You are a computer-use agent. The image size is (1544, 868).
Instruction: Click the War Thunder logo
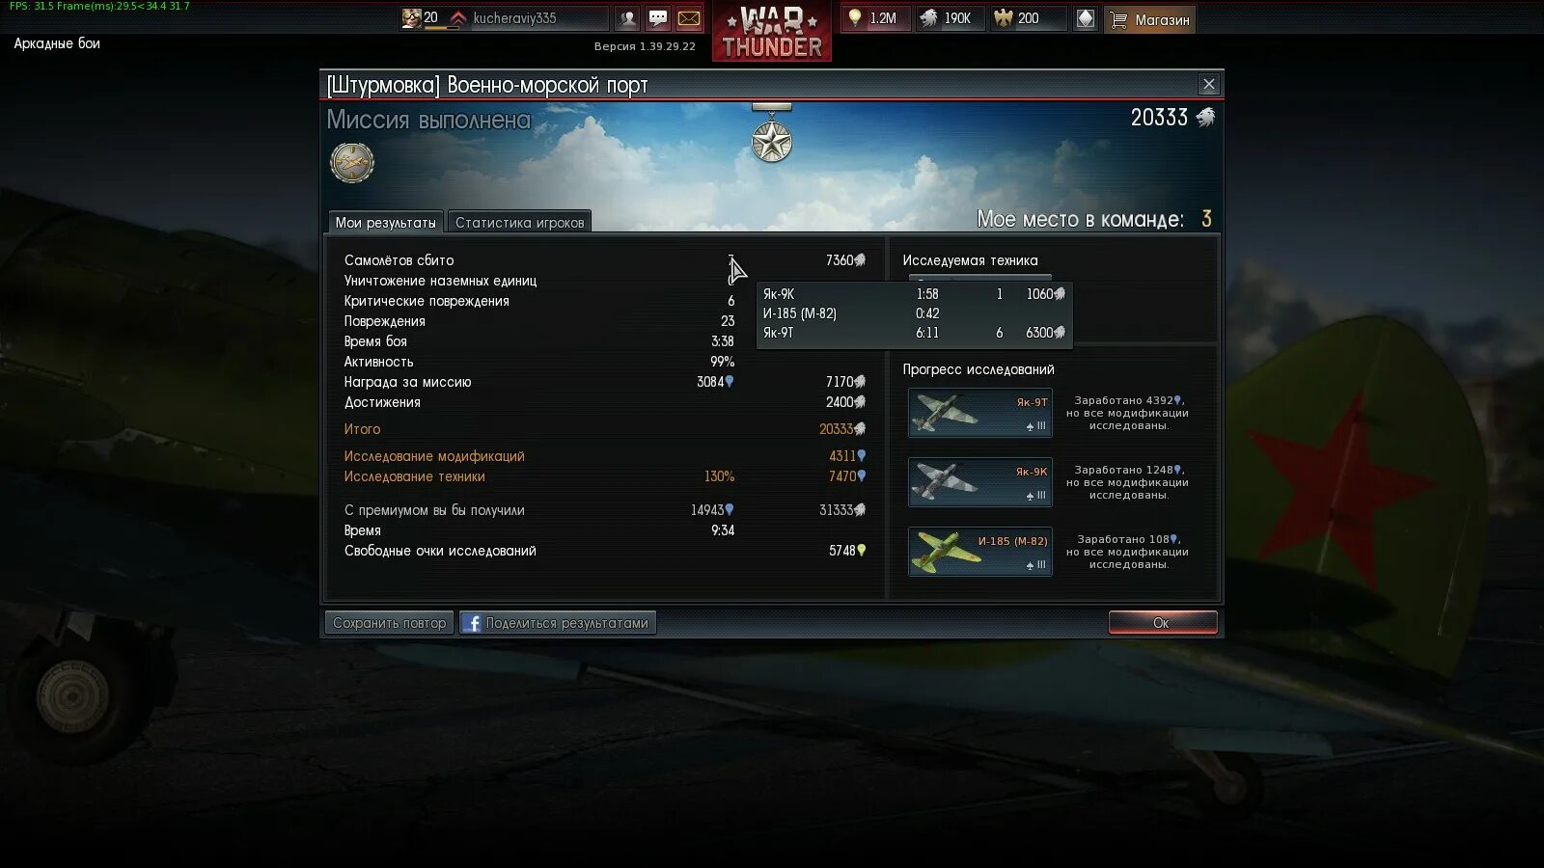pyautogui.click(x=772, y=31)
